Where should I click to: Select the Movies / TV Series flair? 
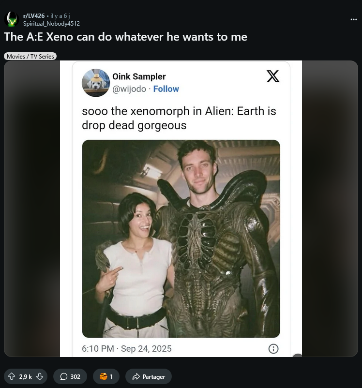[x=30, y=57]
